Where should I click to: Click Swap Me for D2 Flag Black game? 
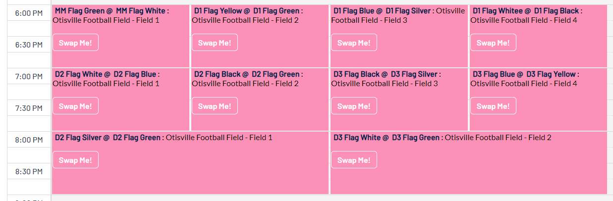[215, 106]
